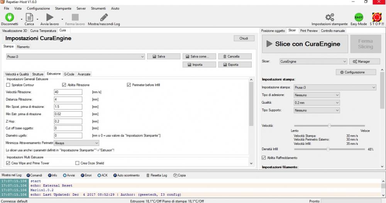Open the Tipo di adesione dropdown
Image resolution: width=386 pixels, height=203 pixels.
pos(316,95)
